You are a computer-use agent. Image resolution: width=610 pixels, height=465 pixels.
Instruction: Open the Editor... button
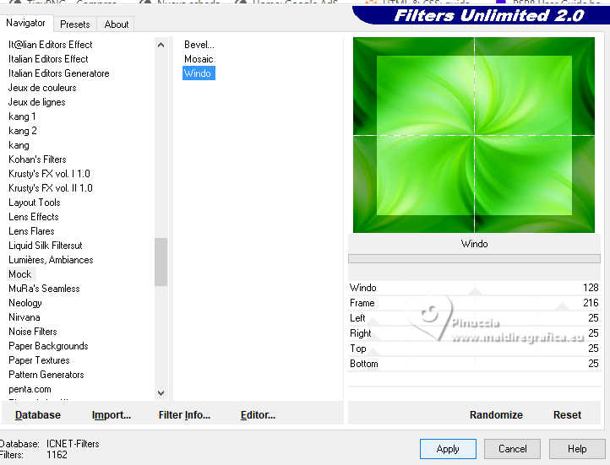pos(258,415)
